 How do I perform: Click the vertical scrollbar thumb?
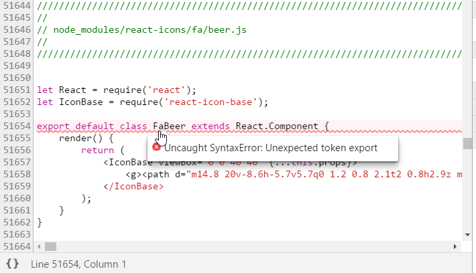pyautogui.click(x=469, y=144)
